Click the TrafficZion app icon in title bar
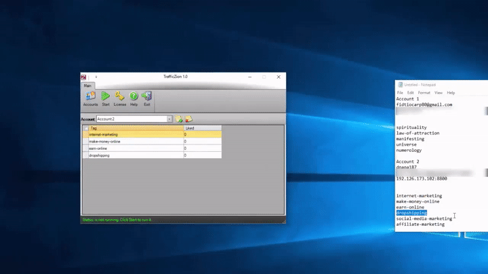 83,77
